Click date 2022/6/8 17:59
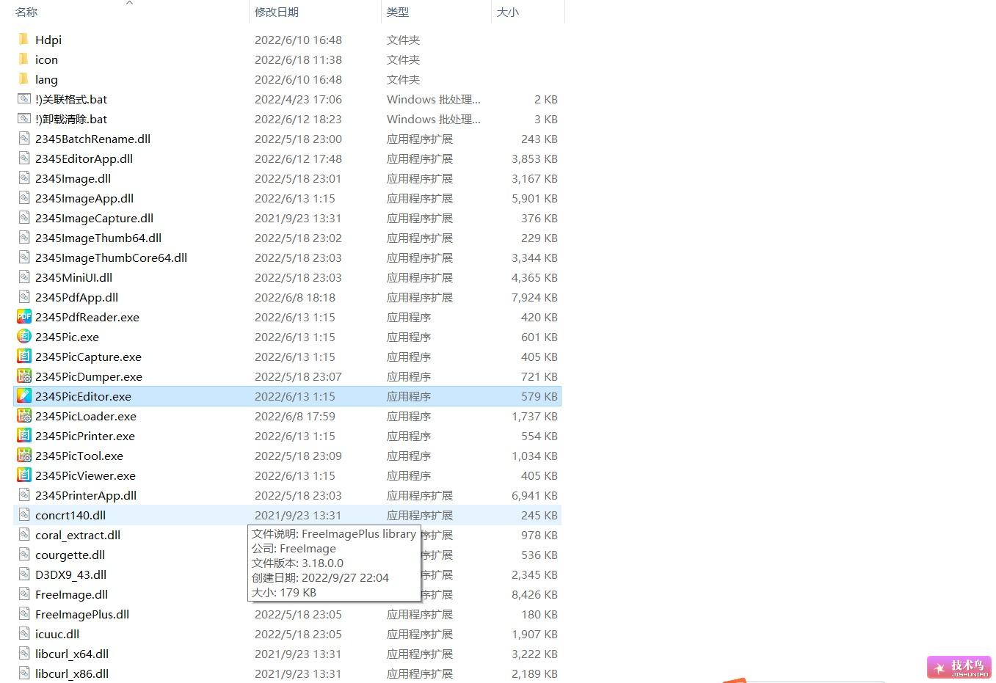This screenshot has width=996, height=683. coord(295,416)
